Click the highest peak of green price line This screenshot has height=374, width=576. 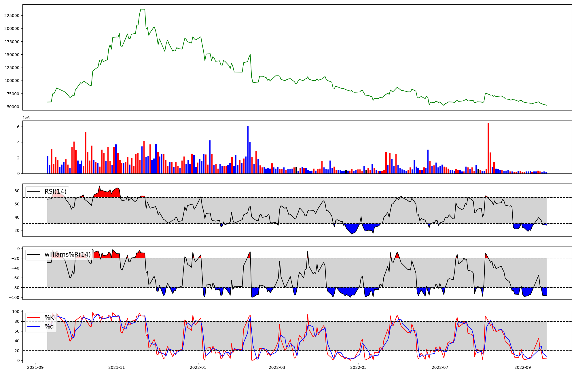142,9
